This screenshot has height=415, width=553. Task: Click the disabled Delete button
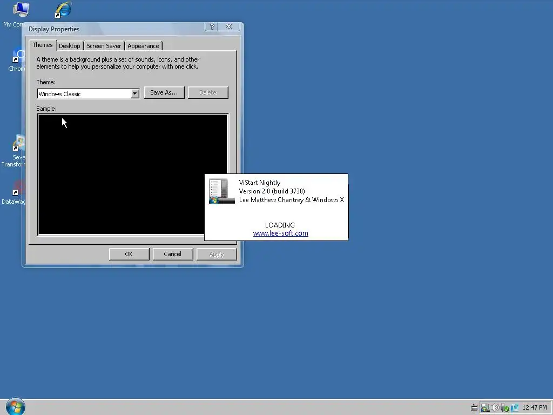208,92
